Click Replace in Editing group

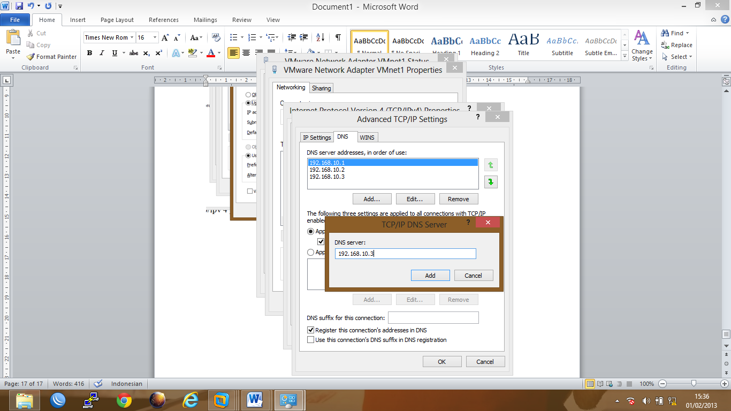(676, 45)
